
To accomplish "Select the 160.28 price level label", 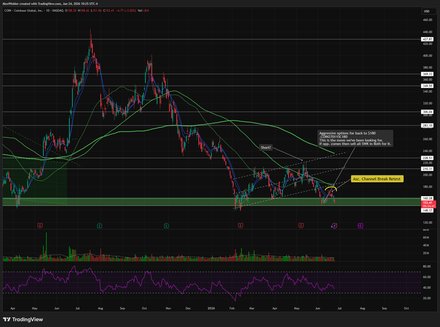I will click(427, 198).
